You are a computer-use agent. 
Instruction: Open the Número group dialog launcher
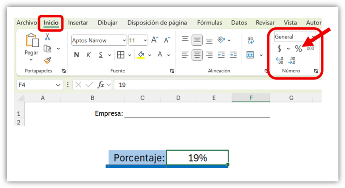pyautogui.click(x=316, y=70)
